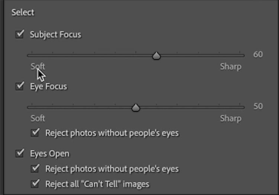Click the Soft label under Eye Focus slider
This screenshot has height=195, width=279.
coord(38,118)
